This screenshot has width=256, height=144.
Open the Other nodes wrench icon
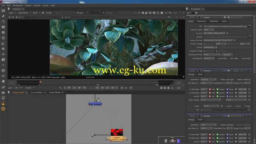click(x=3, y=87)
